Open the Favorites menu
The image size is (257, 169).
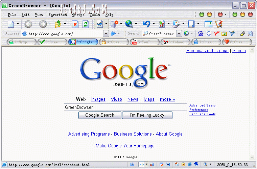pos(58,15)
